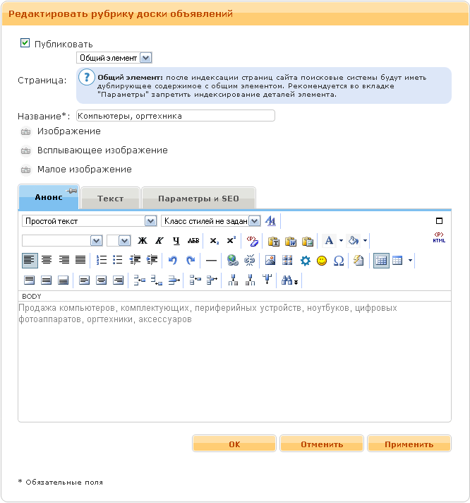This screenshot has height=503, width=470.
Task: Toggle bold formatting (Ж) in editor toolbar
Action: click(143, 241)
